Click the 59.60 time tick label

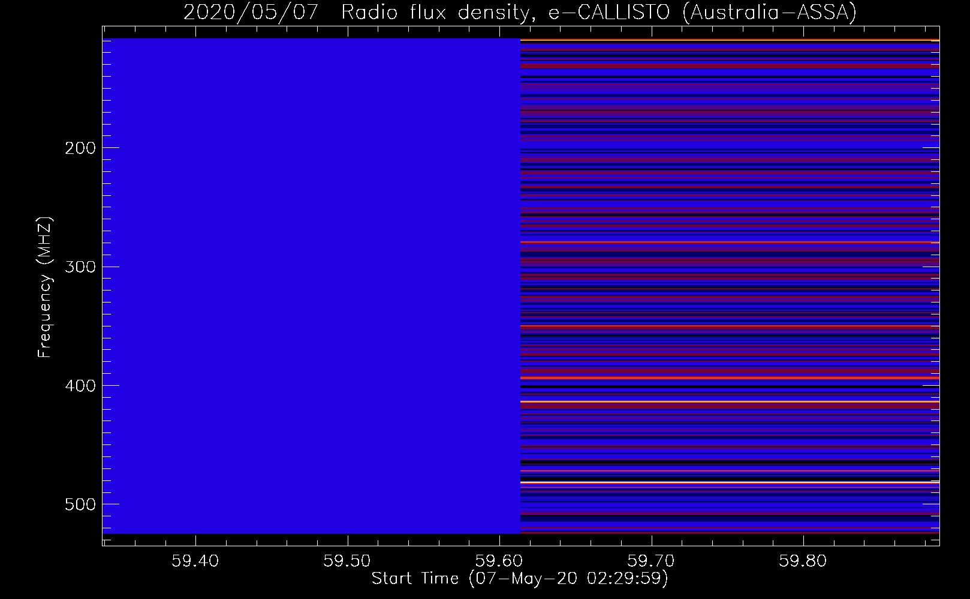(499, 561)
